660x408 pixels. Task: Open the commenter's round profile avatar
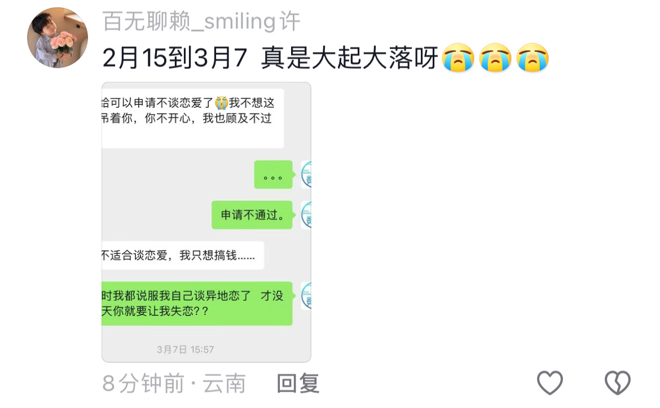58,37
